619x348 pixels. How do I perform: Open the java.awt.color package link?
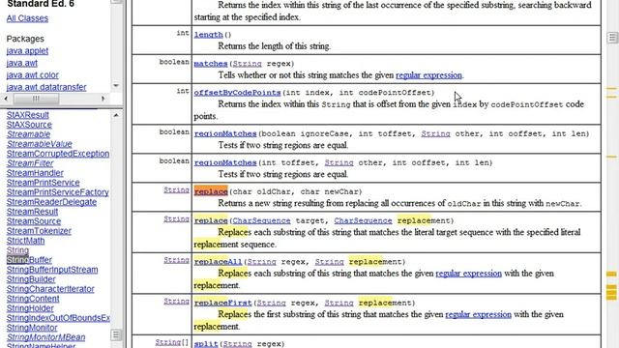(x=32, y=75)
